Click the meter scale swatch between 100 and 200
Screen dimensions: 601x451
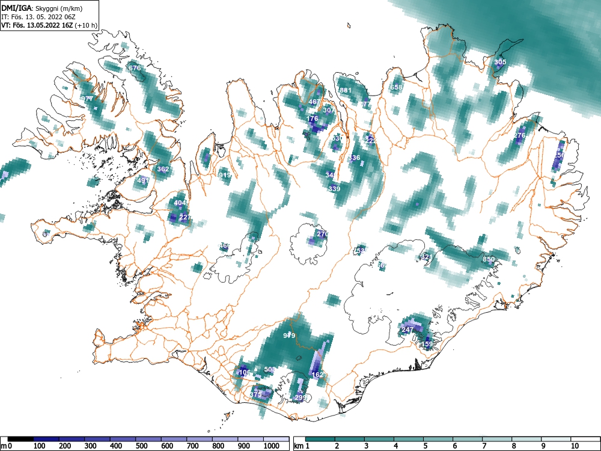click(46, 439)
